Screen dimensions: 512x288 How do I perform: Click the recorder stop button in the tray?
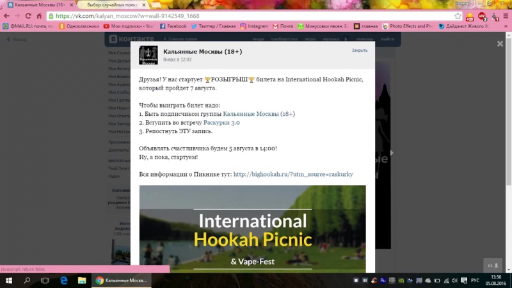click(356, 280)
